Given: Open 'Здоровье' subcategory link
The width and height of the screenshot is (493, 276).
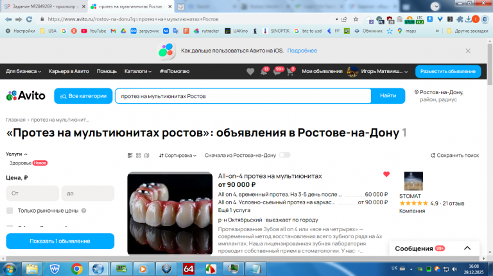Looking at the screenshot, I should (21, 163).
